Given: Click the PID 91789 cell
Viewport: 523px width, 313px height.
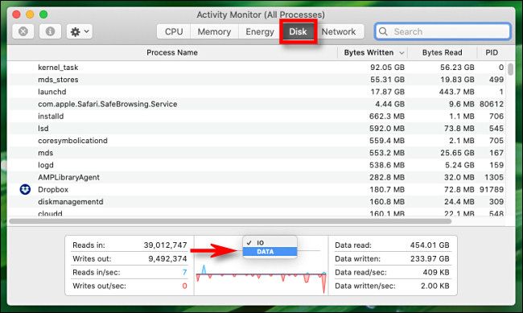Looking at the screenshot, I should point(492,190).
